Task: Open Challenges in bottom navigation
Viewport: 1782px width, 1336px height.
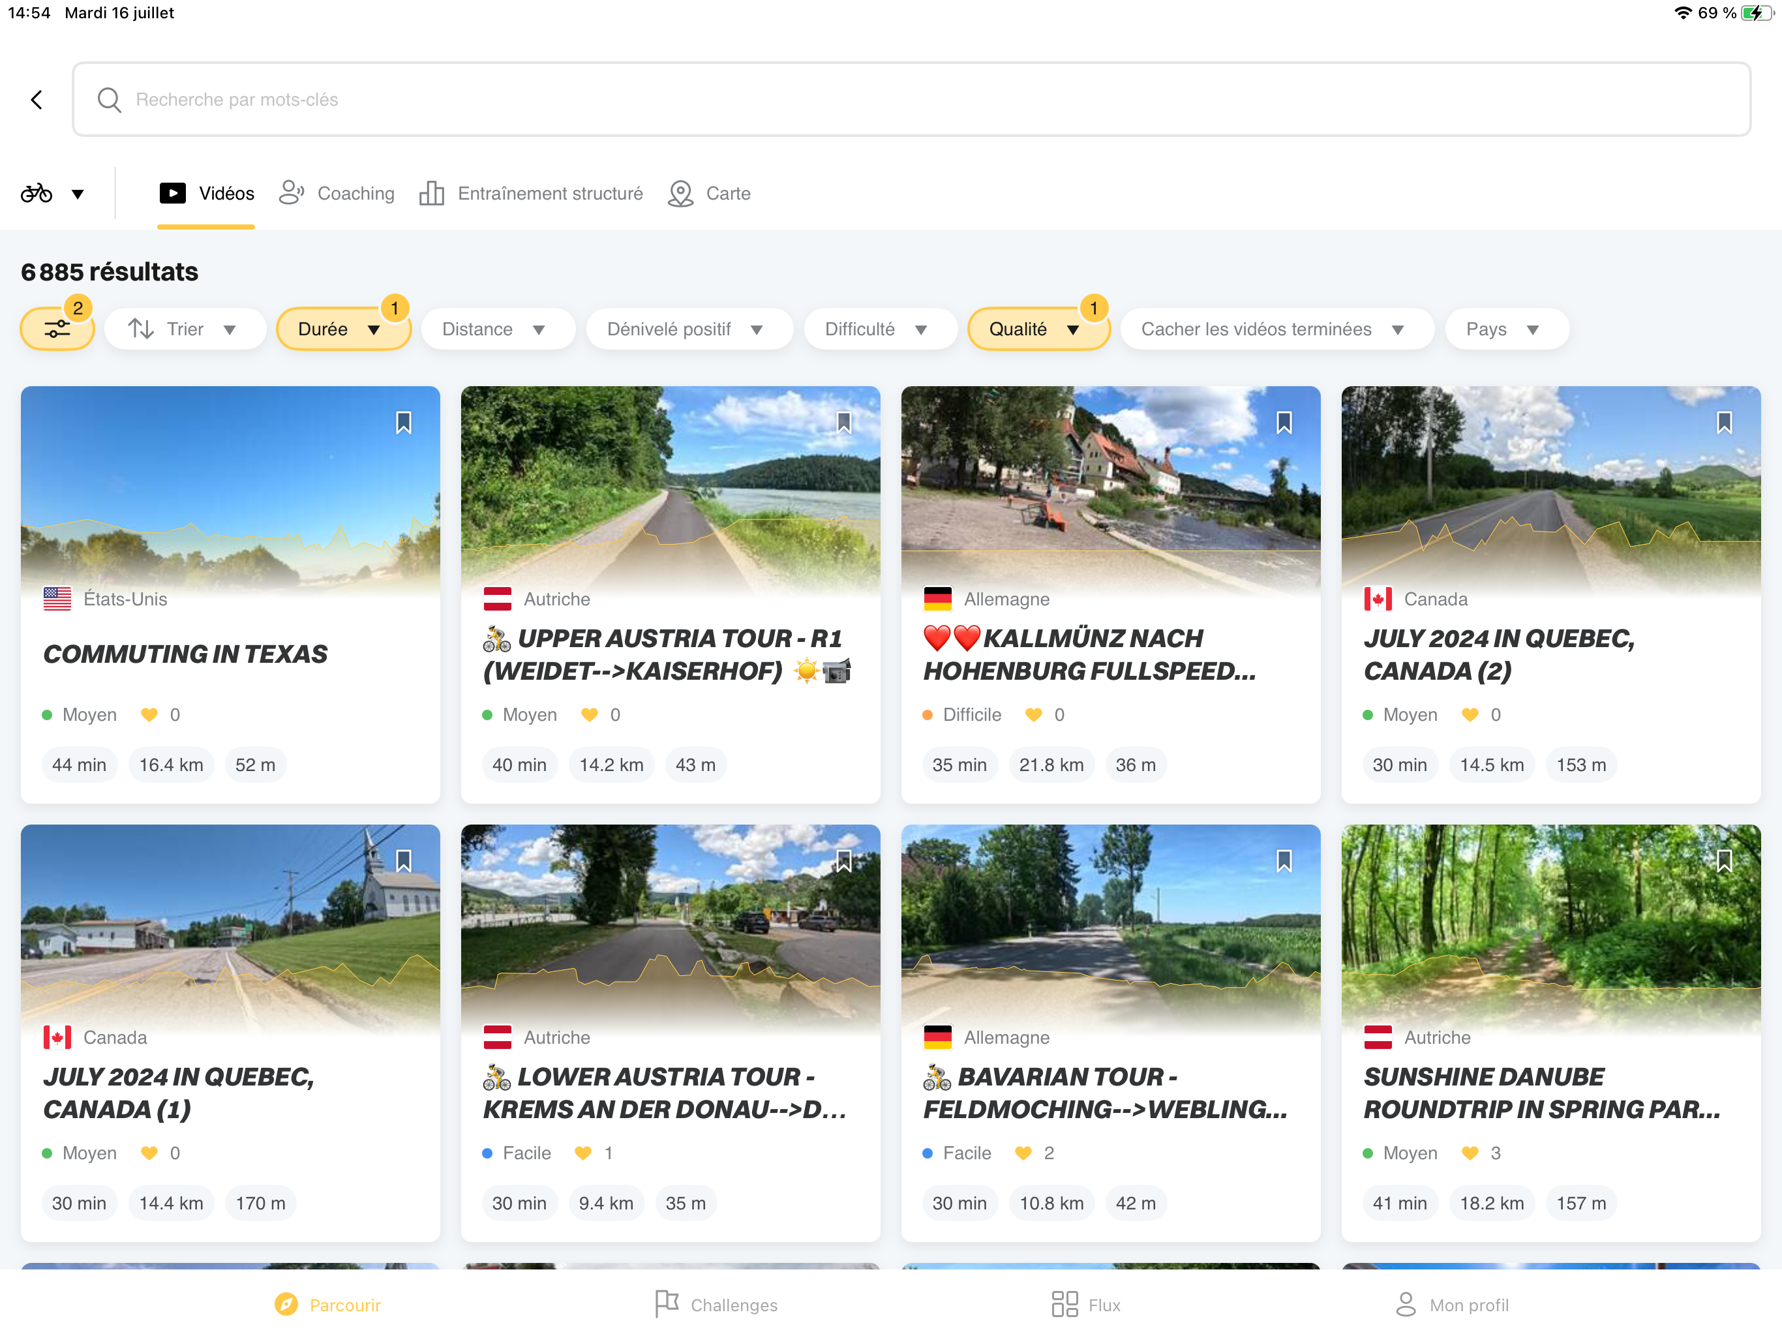Action: coord(716,1305)
